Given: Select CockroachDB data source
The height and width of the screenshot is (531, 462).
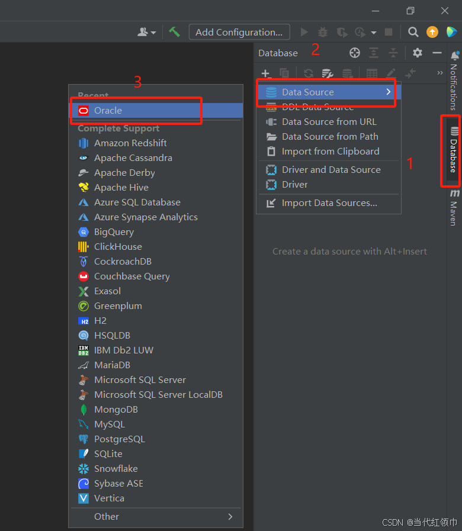Looking at the screenshot, I should coord(157,262).
